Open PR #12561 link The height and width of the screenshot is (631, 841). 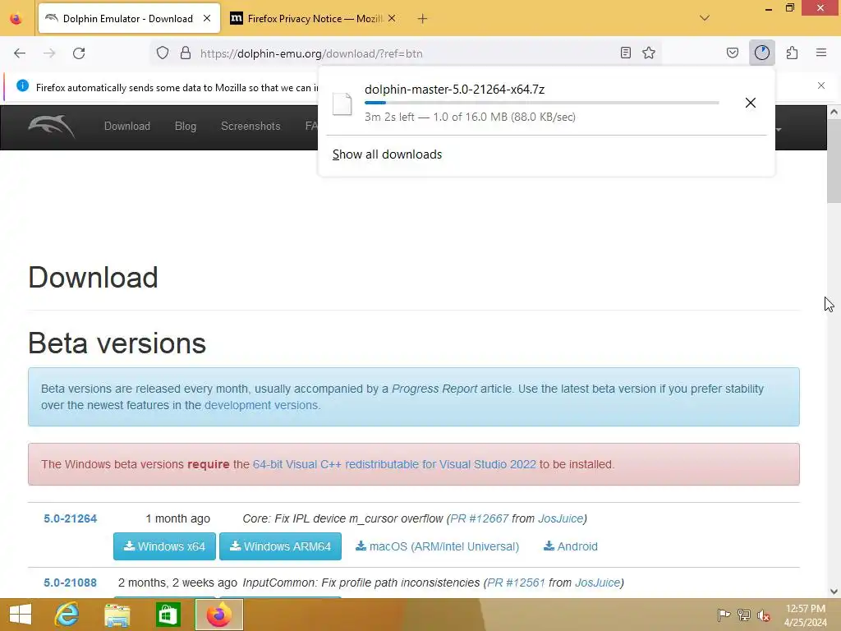click(x=516, y=583)
